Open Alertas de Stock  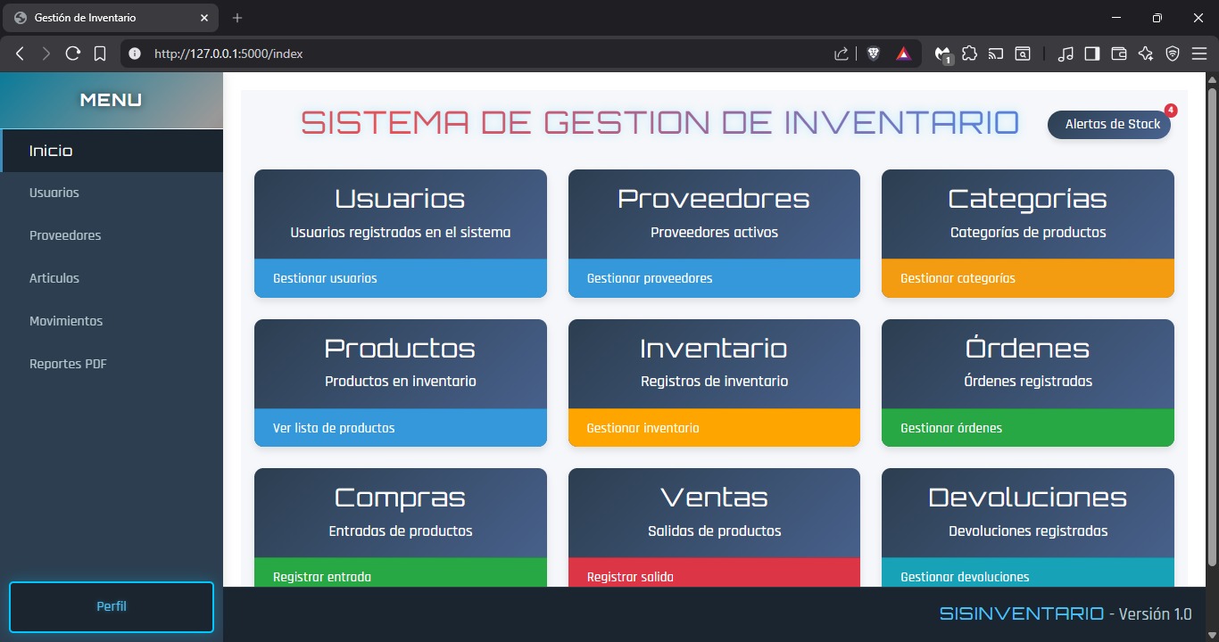pyautogui.click(x=1109, y=124)
